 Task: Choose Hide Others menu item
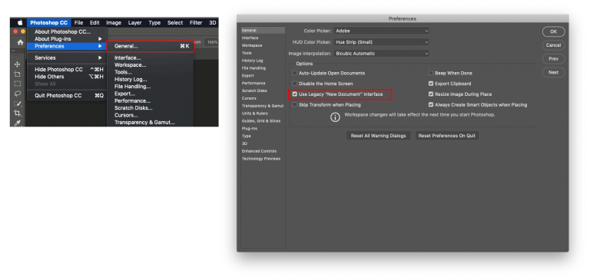tap(67, 77)
